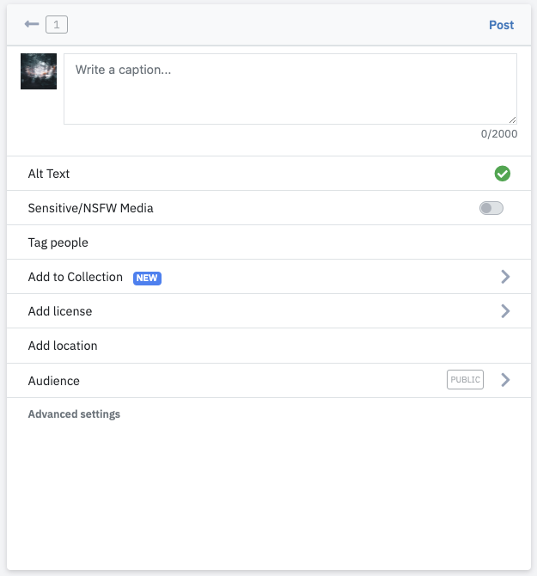Open the Add license chevron

(x=505, y=311)
